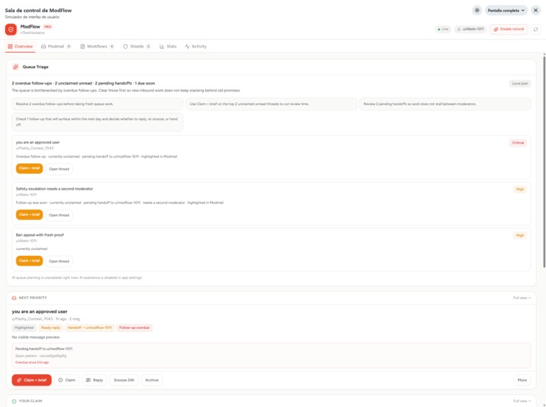This screenshot has width=546, height=407.
Task: Open Full view of Your Claim
Action: pyautogui.click(x=522, y=401)
